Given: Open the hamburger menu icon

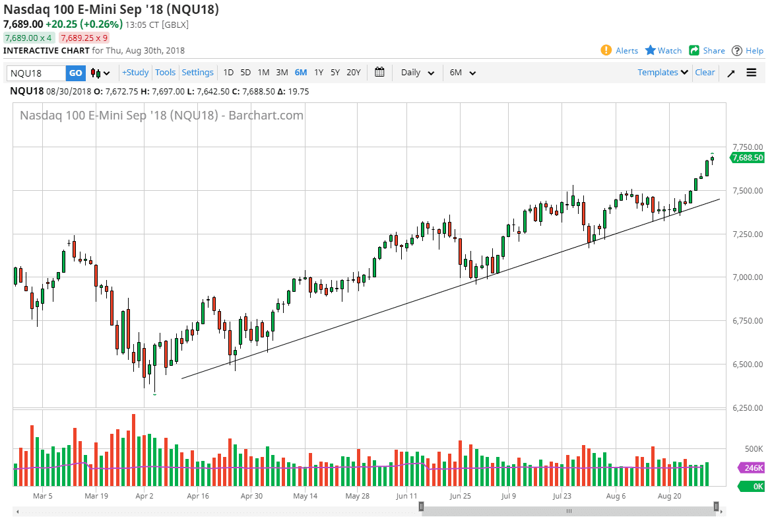Looking at the screenshot, I should (752, 73).
